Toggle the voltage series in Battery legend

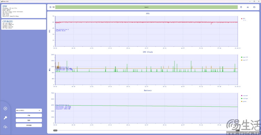click(x=245, y=98)
